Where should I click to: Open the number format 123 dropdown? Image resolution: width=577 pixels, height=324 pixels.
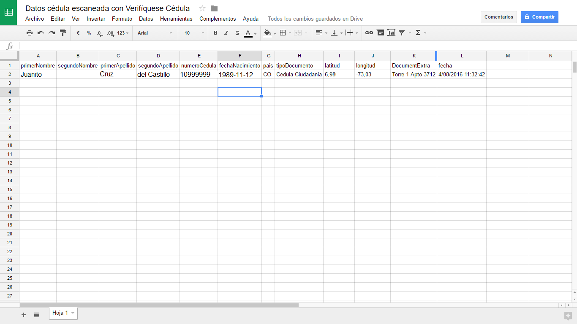123,33
